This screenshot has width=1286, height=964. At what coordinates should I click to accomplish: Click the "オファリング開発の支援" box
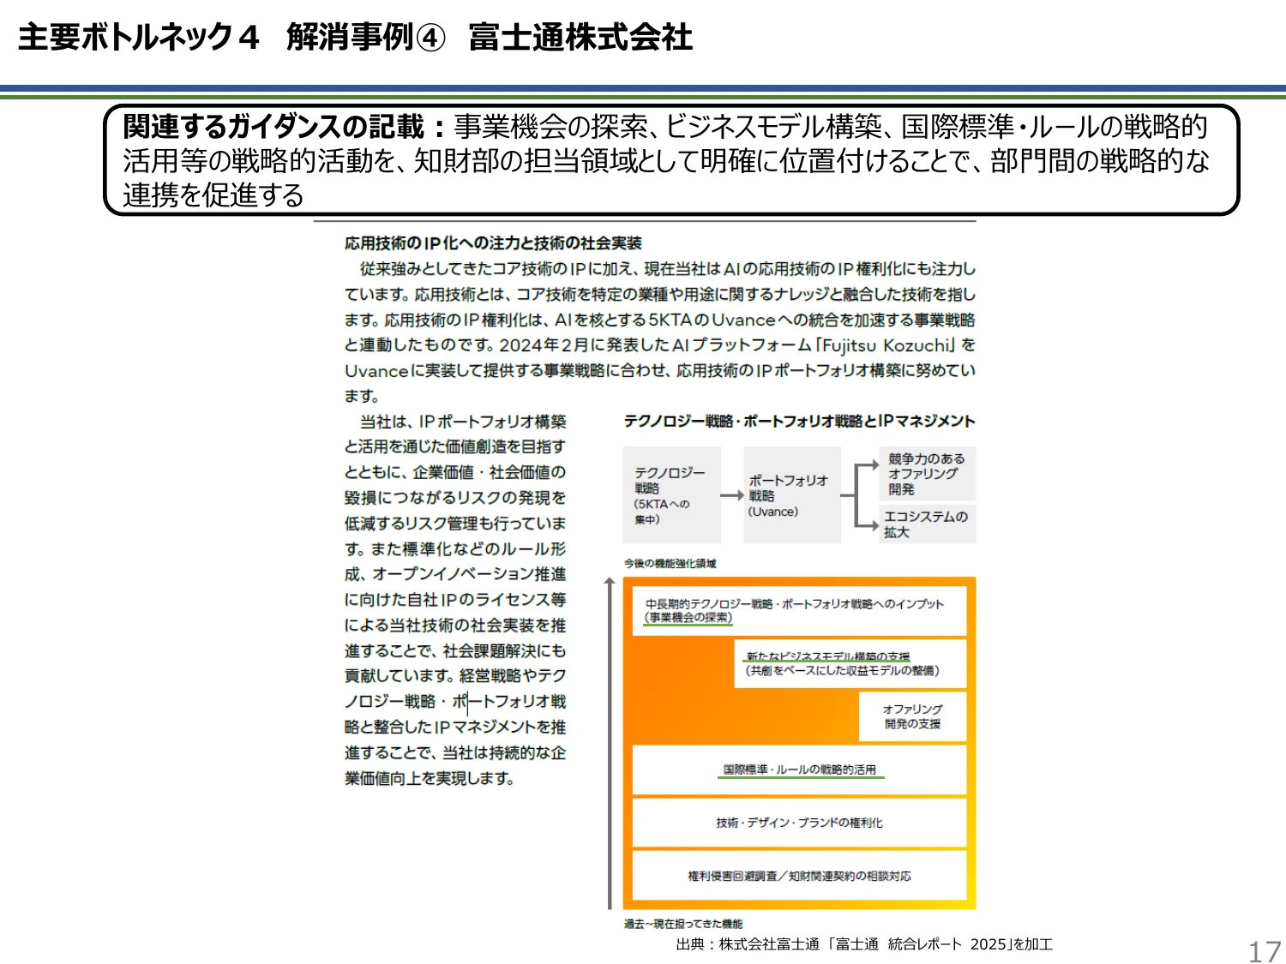point(913,716)
